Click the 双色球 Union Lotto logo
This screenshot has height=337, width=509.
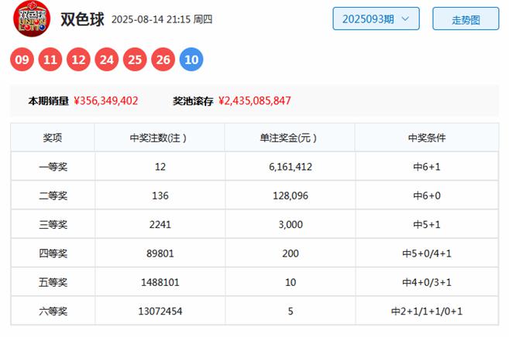(x=33, y=19)
